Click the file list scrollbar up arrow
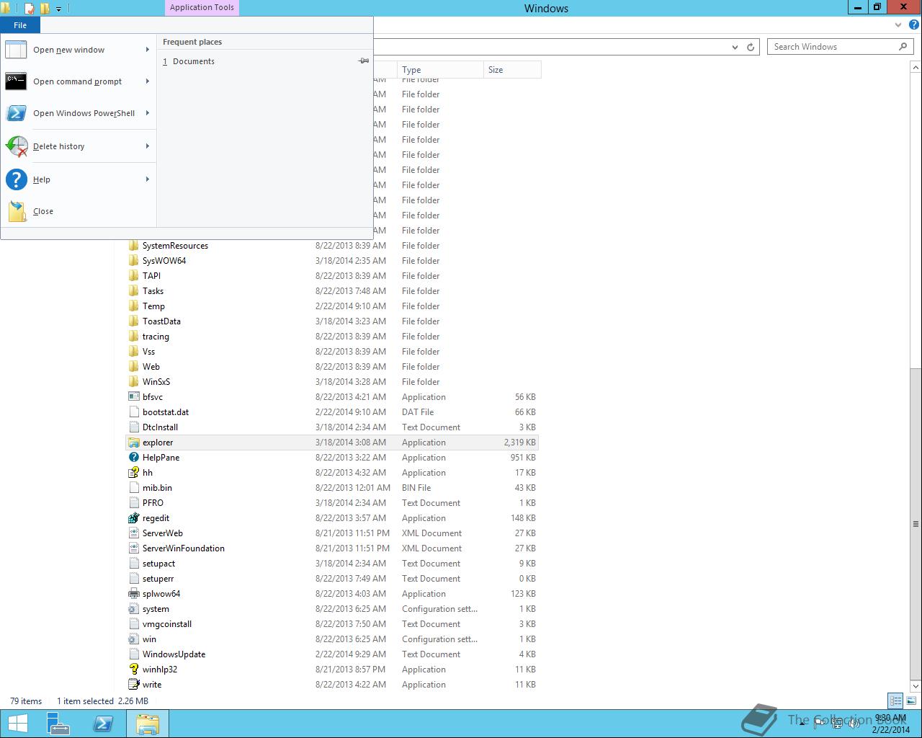 tap(916, 67)
